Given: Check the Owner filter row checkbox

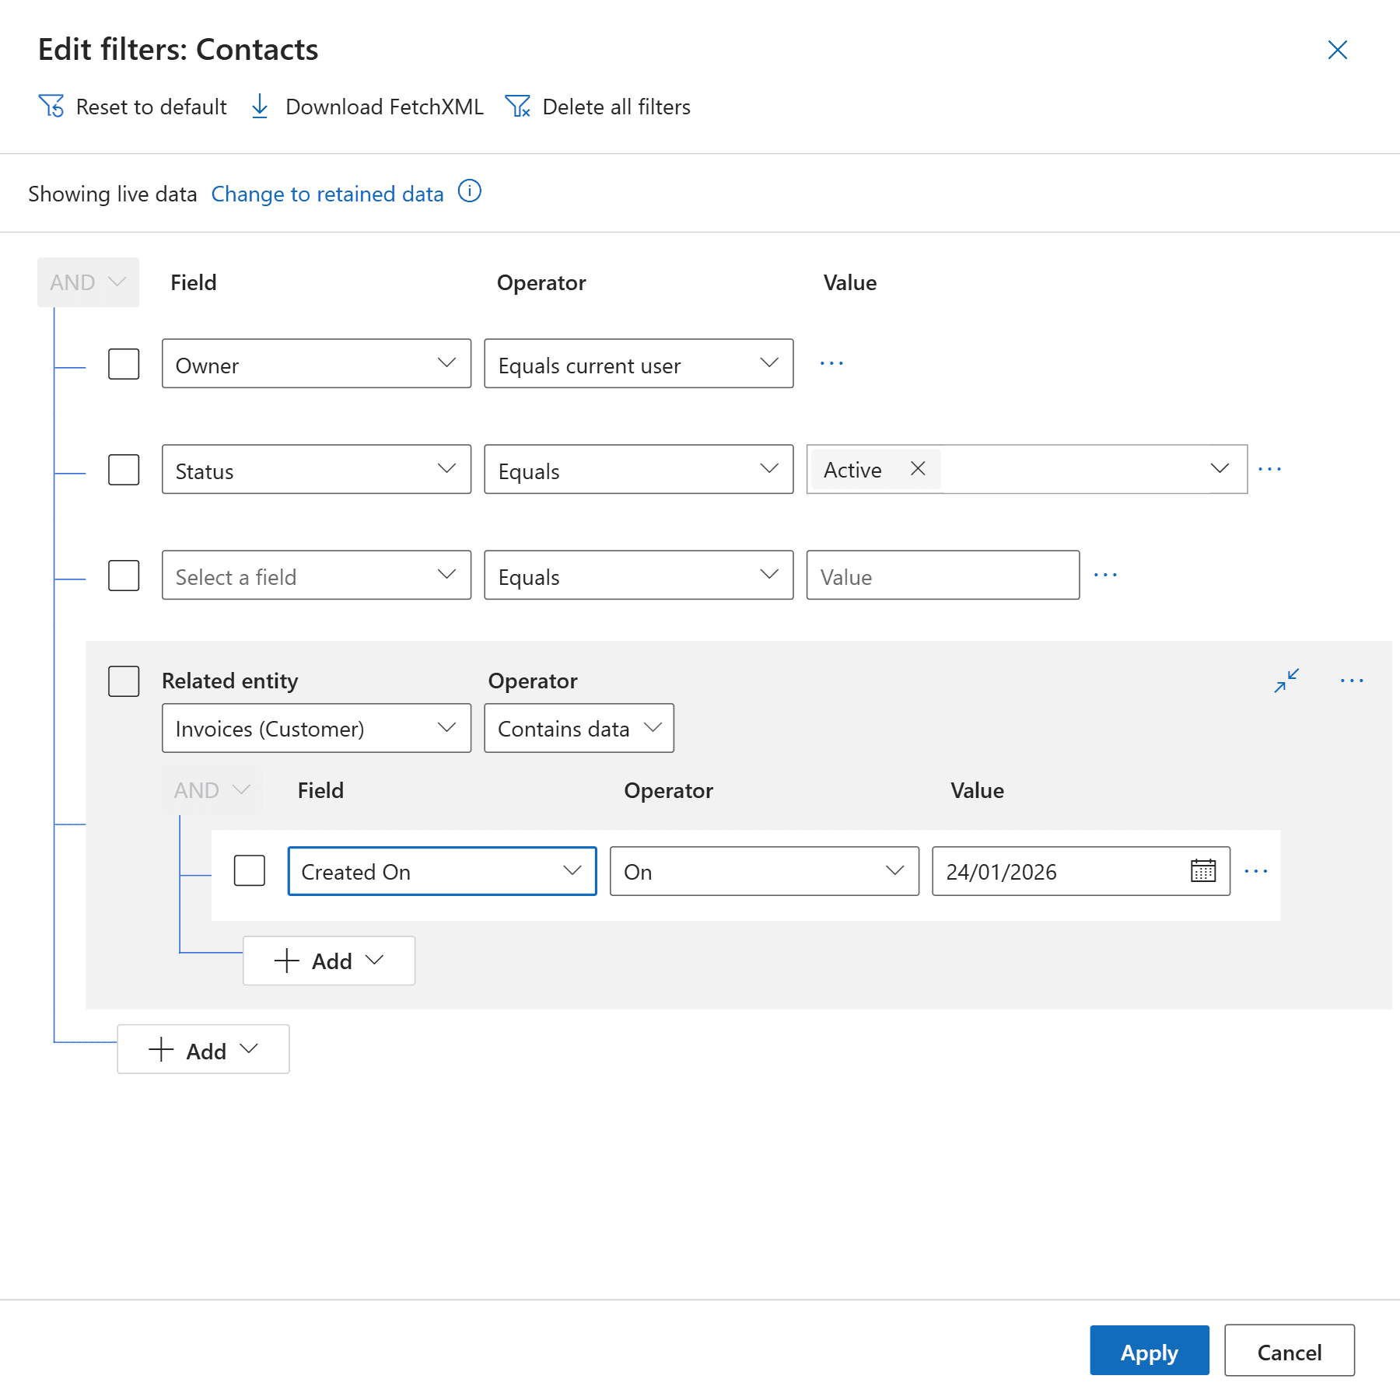Looking at the screenshot, I should pyautogui.click(x=124, y=364).
